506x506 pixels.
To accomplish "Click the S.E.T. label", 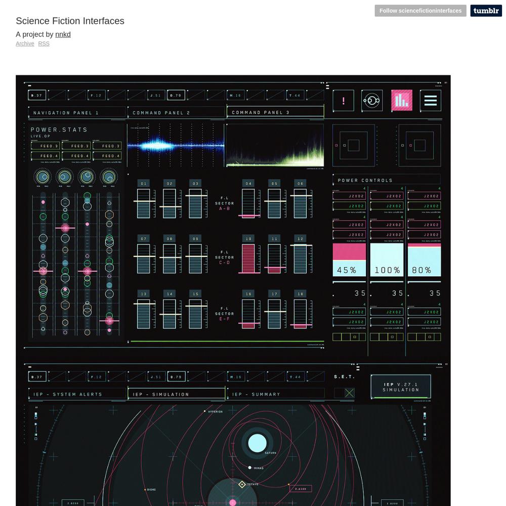I will 344,376.
